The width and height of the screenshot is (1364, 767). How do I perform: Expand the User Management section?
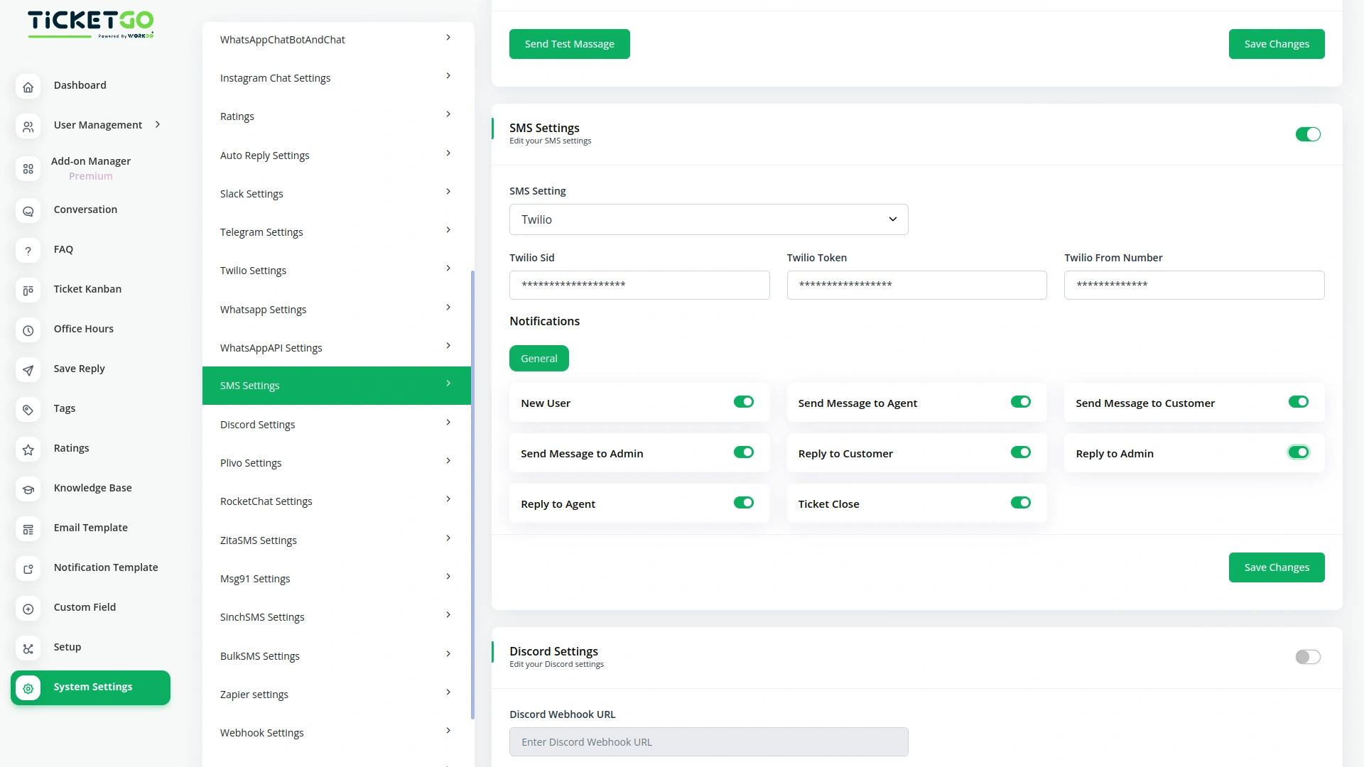click(x=156, y=124)
